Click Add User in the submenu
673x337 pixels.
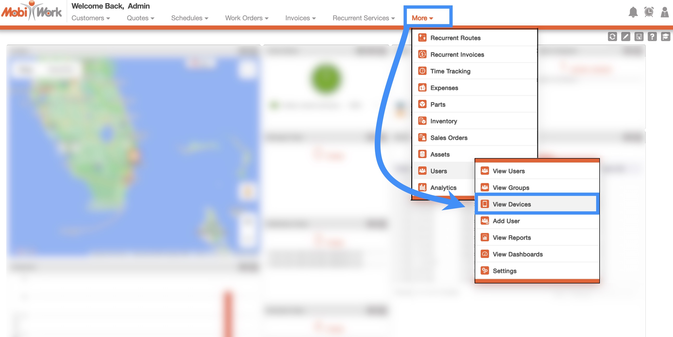coord(506,221)
